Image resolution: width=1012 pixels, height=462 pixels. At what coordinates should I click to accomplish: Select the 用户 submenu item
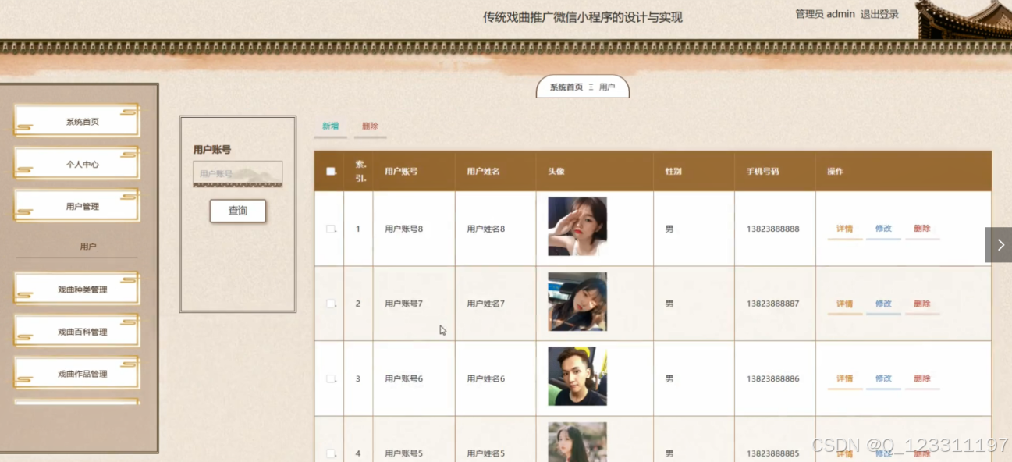point(87,247)
